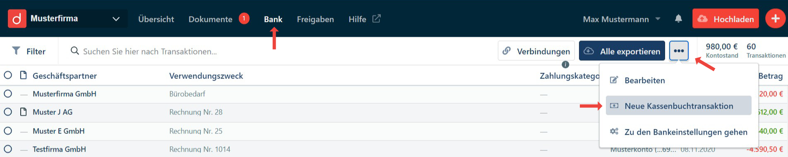Open notifications via the bell icon

(x=678, y=19)
